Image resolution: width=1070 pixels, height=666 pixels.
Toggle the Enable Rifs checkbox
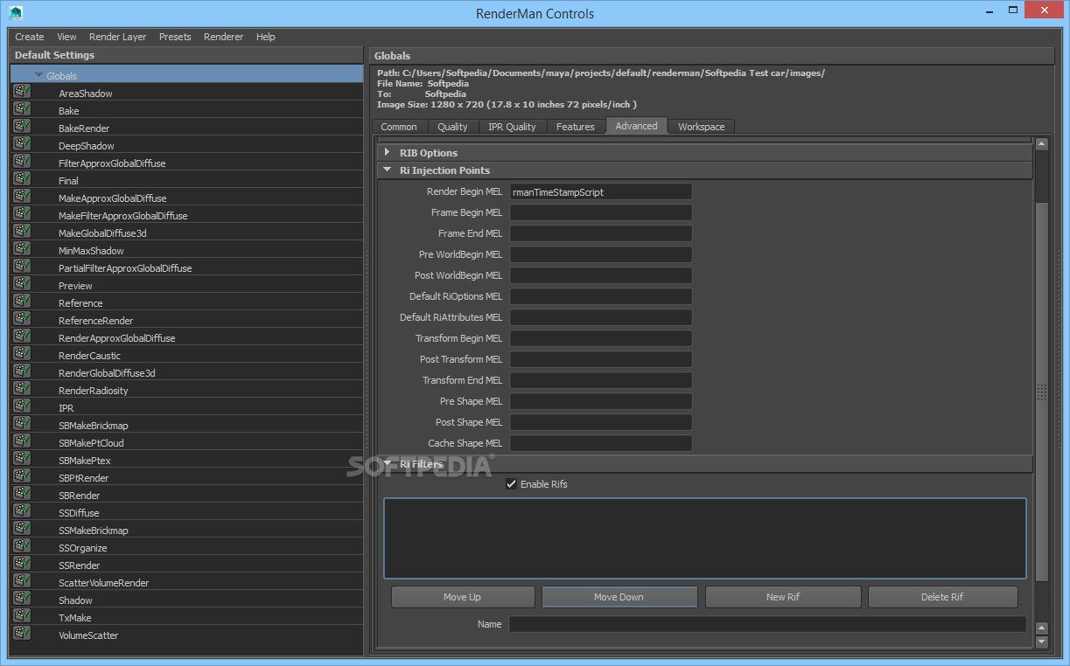pos(512,484)
